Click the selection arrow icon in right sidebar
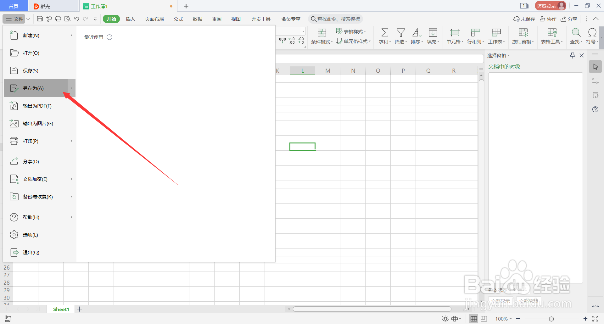The image size is (604, 324). tap(595, 66)
